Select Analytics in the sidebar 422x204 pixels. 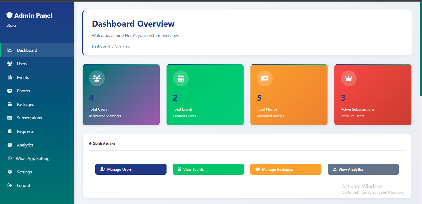pyautogui.click(x=25, y=145)
